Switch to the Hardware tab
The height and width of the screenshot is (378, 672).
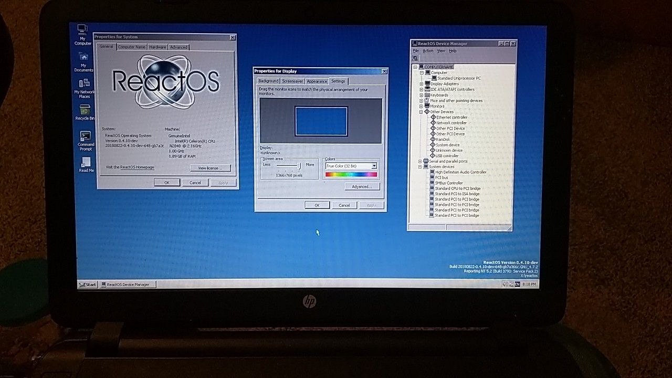pyautogui.click(x=157, y=47)
